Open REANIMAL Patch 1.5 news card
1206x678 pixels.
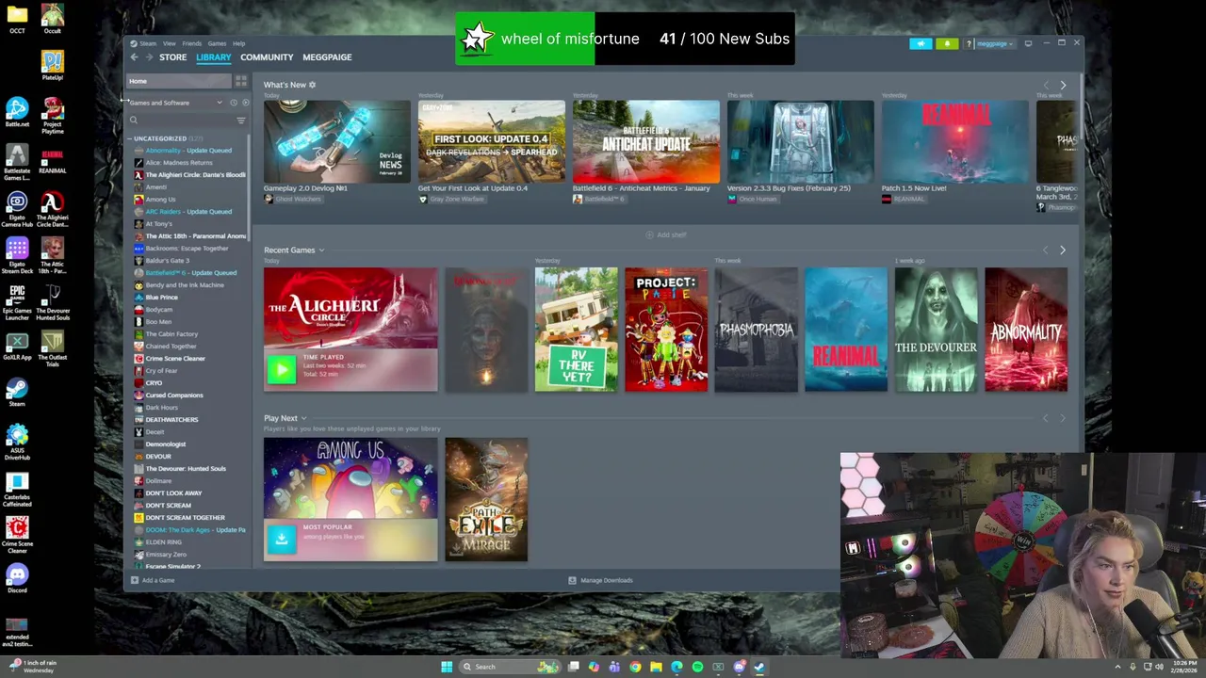click(955, 141)
